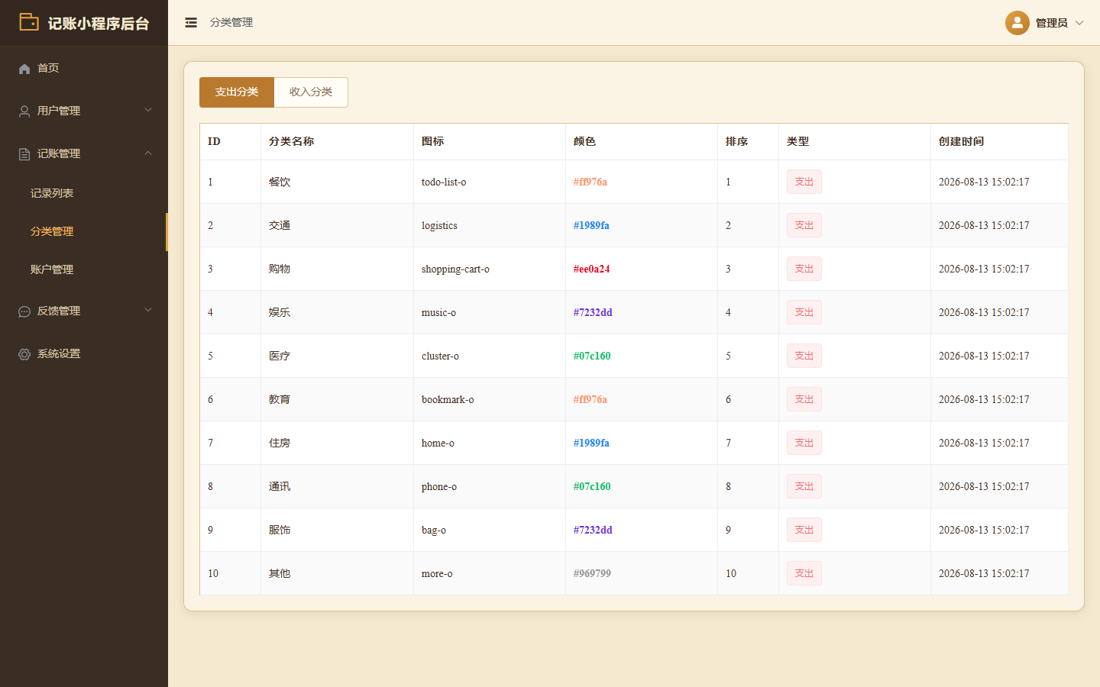Click the gear icon beside 系统设置
1100x687 pixels.
[x=24, y=354]
